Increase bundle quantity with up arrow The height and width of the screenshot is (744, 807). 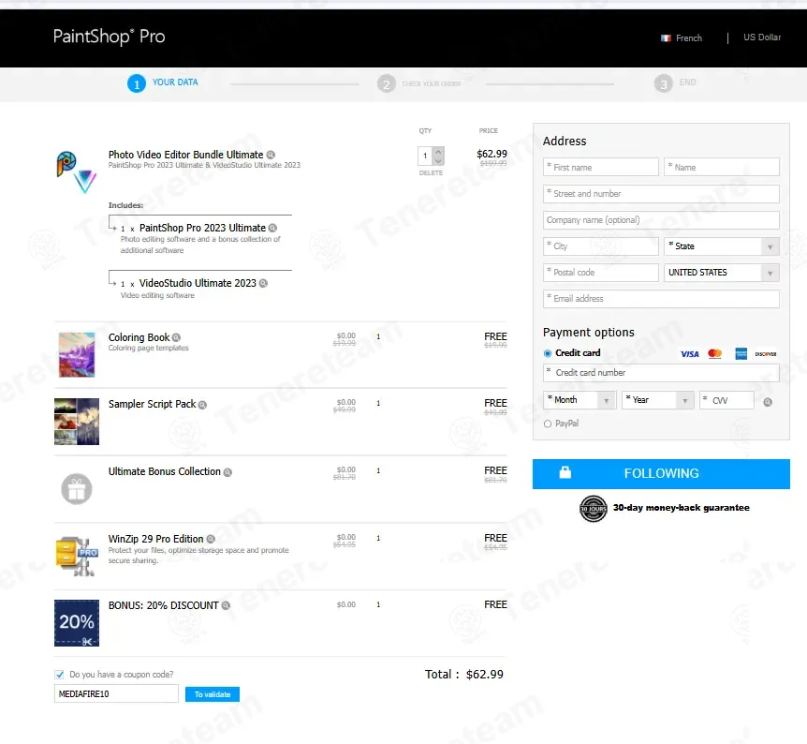(438, 152)
